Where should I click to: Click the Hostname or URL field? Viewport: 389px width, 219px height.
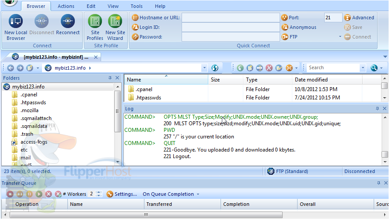(231, 18)
